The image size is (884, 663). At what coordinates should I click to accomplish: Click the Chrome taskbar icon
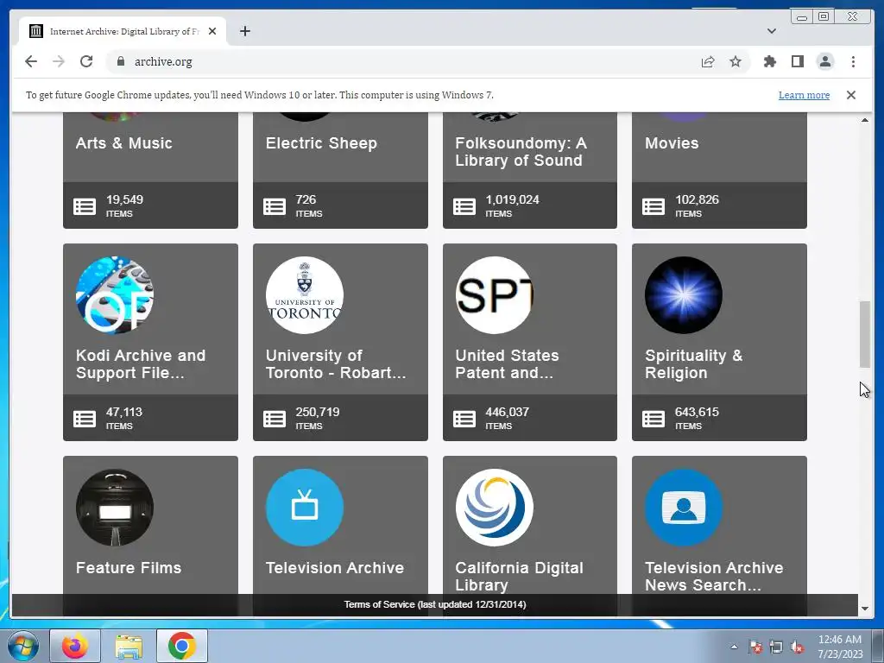click(181, 646)
